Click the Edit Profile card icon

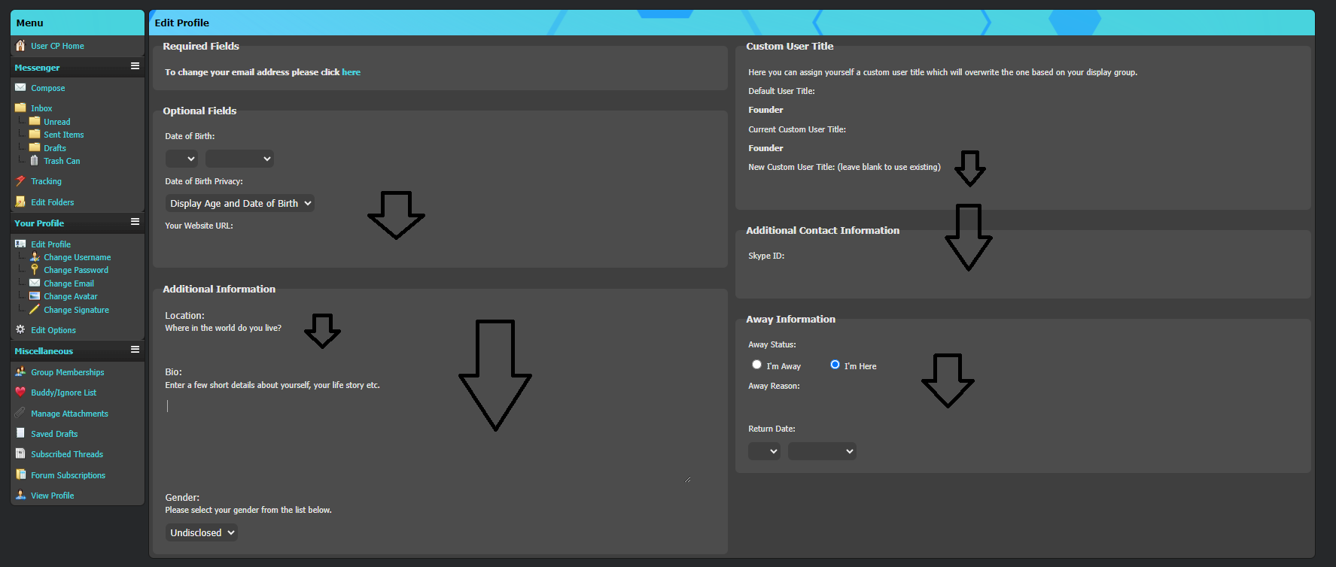coord(20,244)
